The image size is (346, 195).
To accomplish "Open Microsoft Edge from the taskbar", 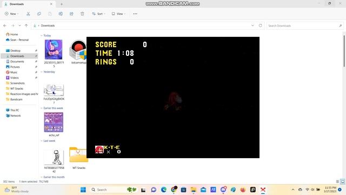I will [x=163, y=190].
